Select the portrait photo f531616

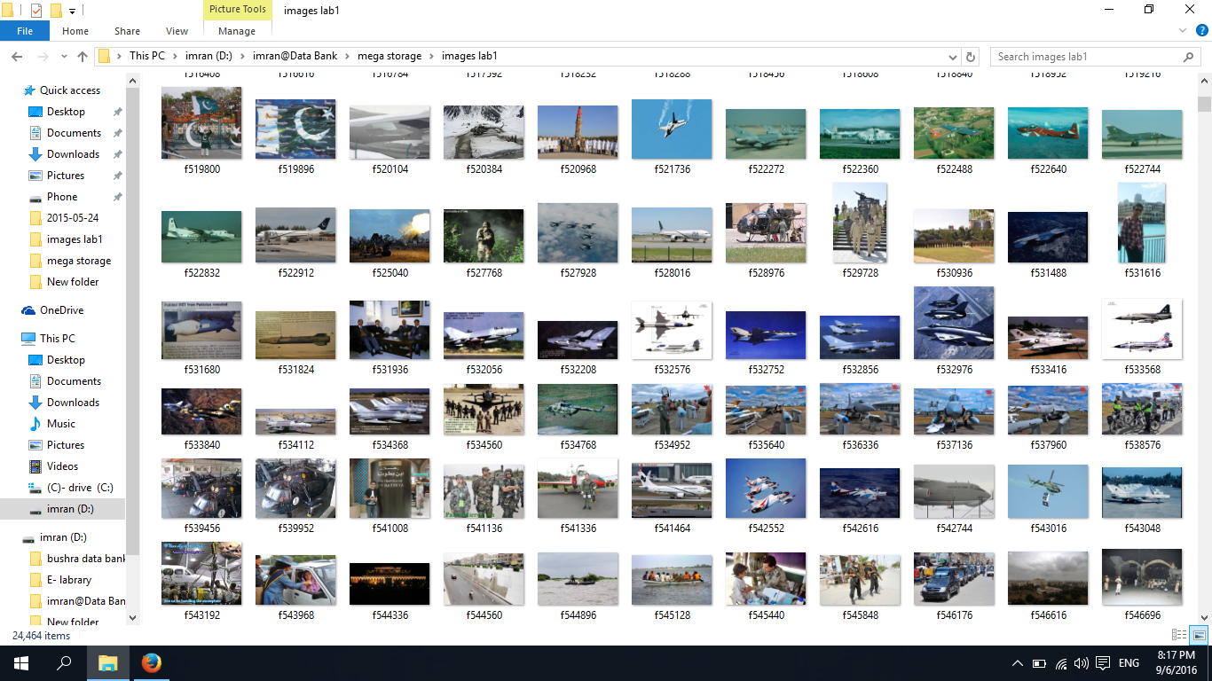click(1142, 223)
